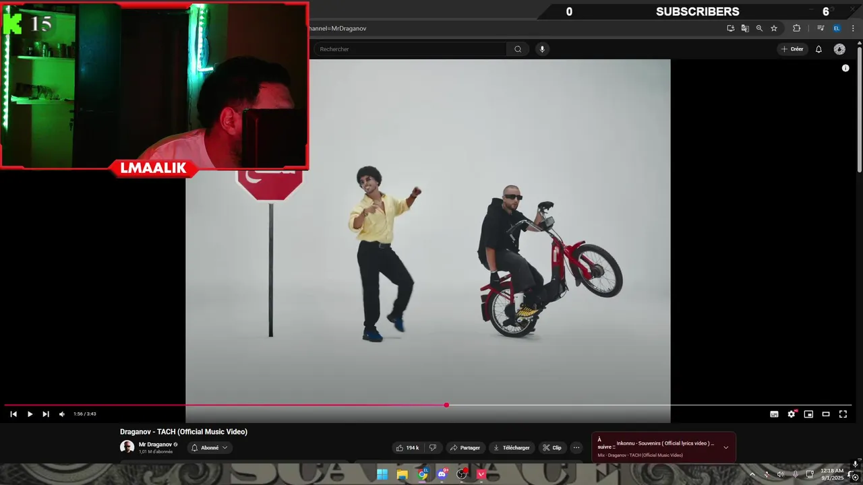Screen dimensions: 863x485
Task: Open the zoom magnifier in address bar
Action: [x=759, y=28]
